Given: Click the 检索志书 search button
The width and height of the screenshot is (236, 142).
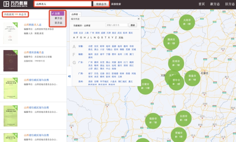Looking at the screenshot, I should (101, 4).
